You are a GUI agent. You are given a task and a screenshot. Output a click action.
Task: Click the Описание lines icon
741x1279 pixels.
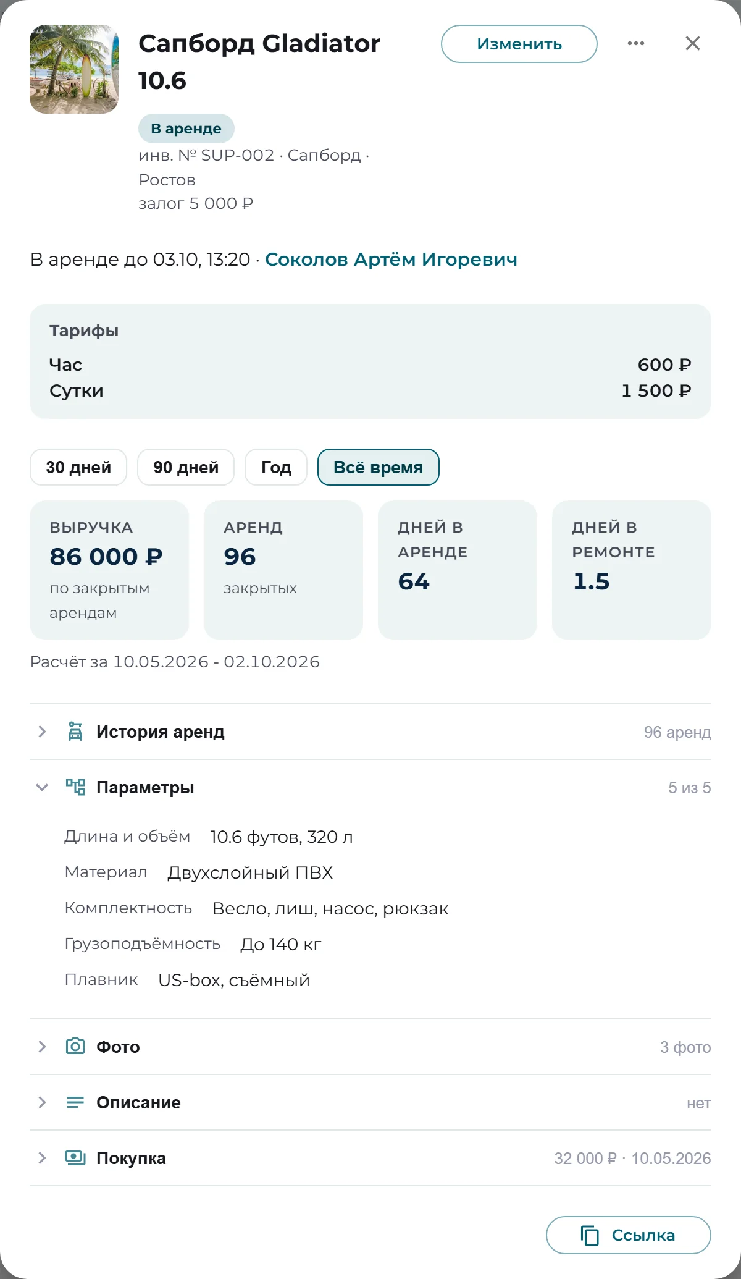pyautogui.click(x=75, y=1102)
